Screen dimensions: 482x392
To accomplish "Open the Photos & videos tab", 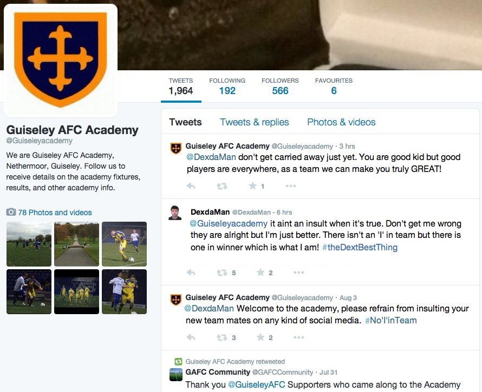I will 341,122.
